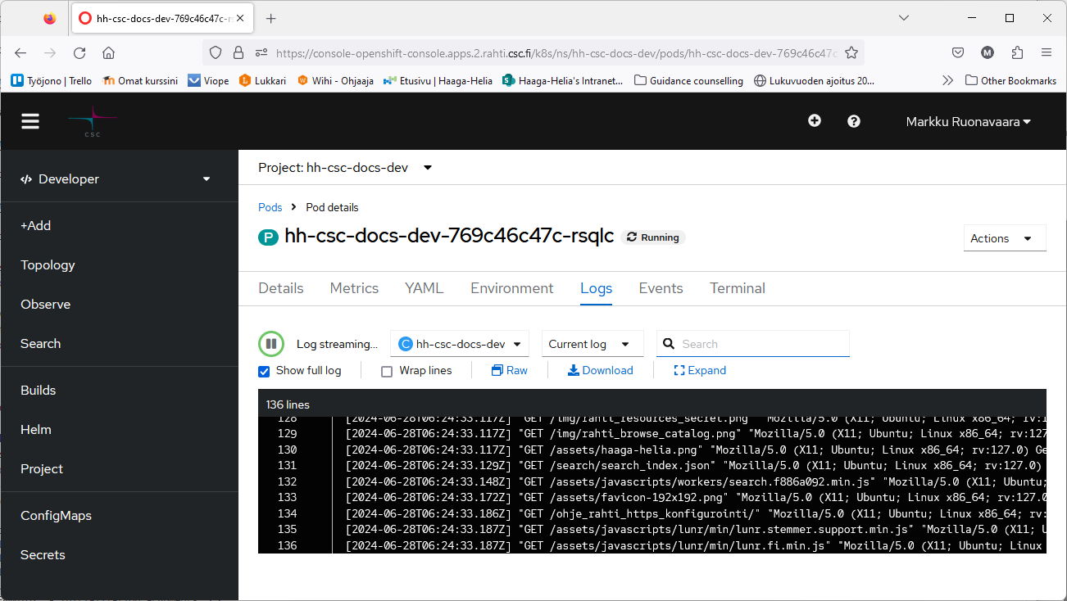Click the plus import icon in header

click(x=814, y=121)
